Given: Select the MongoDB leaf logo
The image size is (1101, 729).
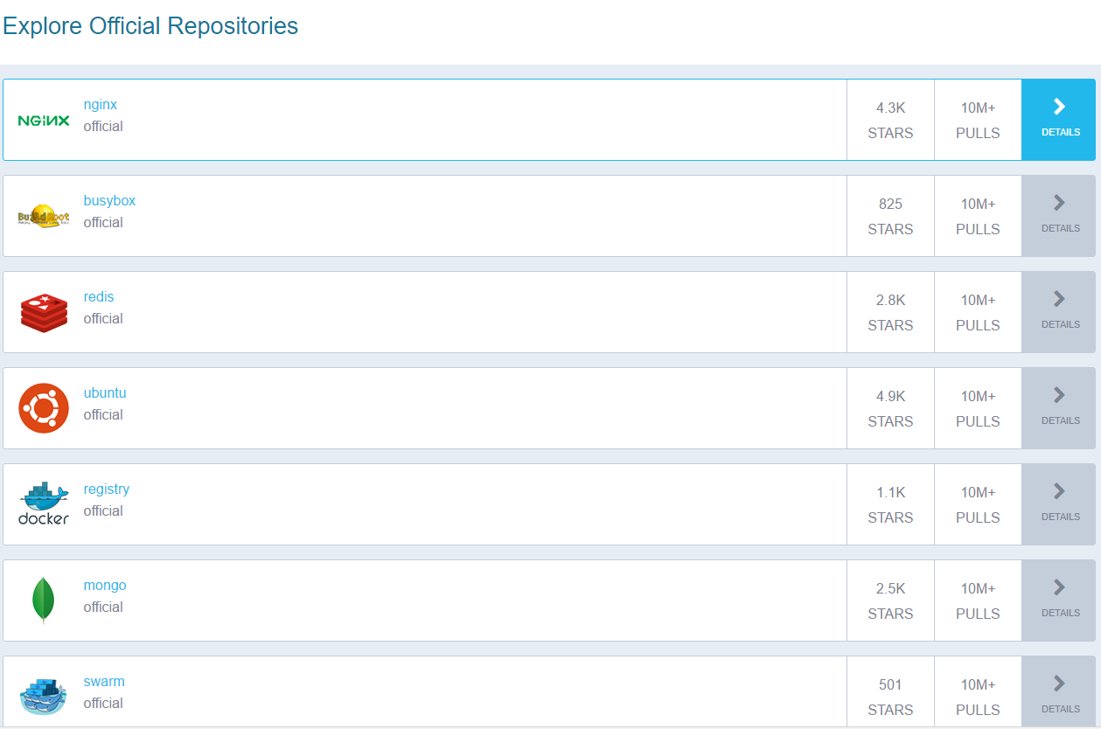Looking at the screenshot, I should pos(42,600).
